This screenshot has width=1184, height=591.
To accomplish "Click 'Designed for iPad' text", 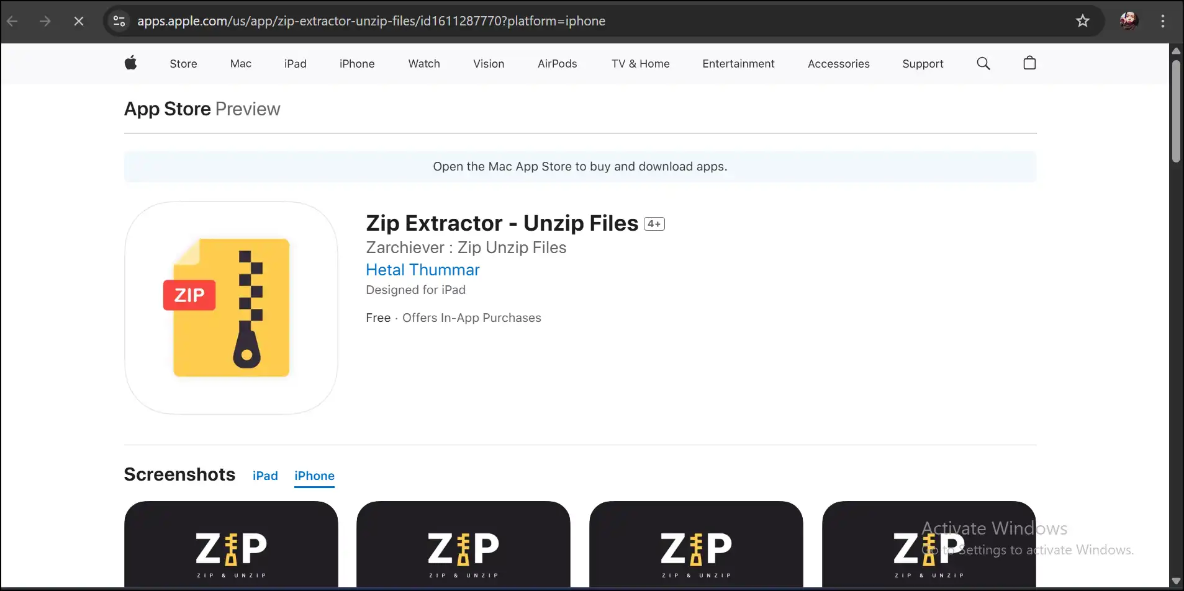I will 415,290.
